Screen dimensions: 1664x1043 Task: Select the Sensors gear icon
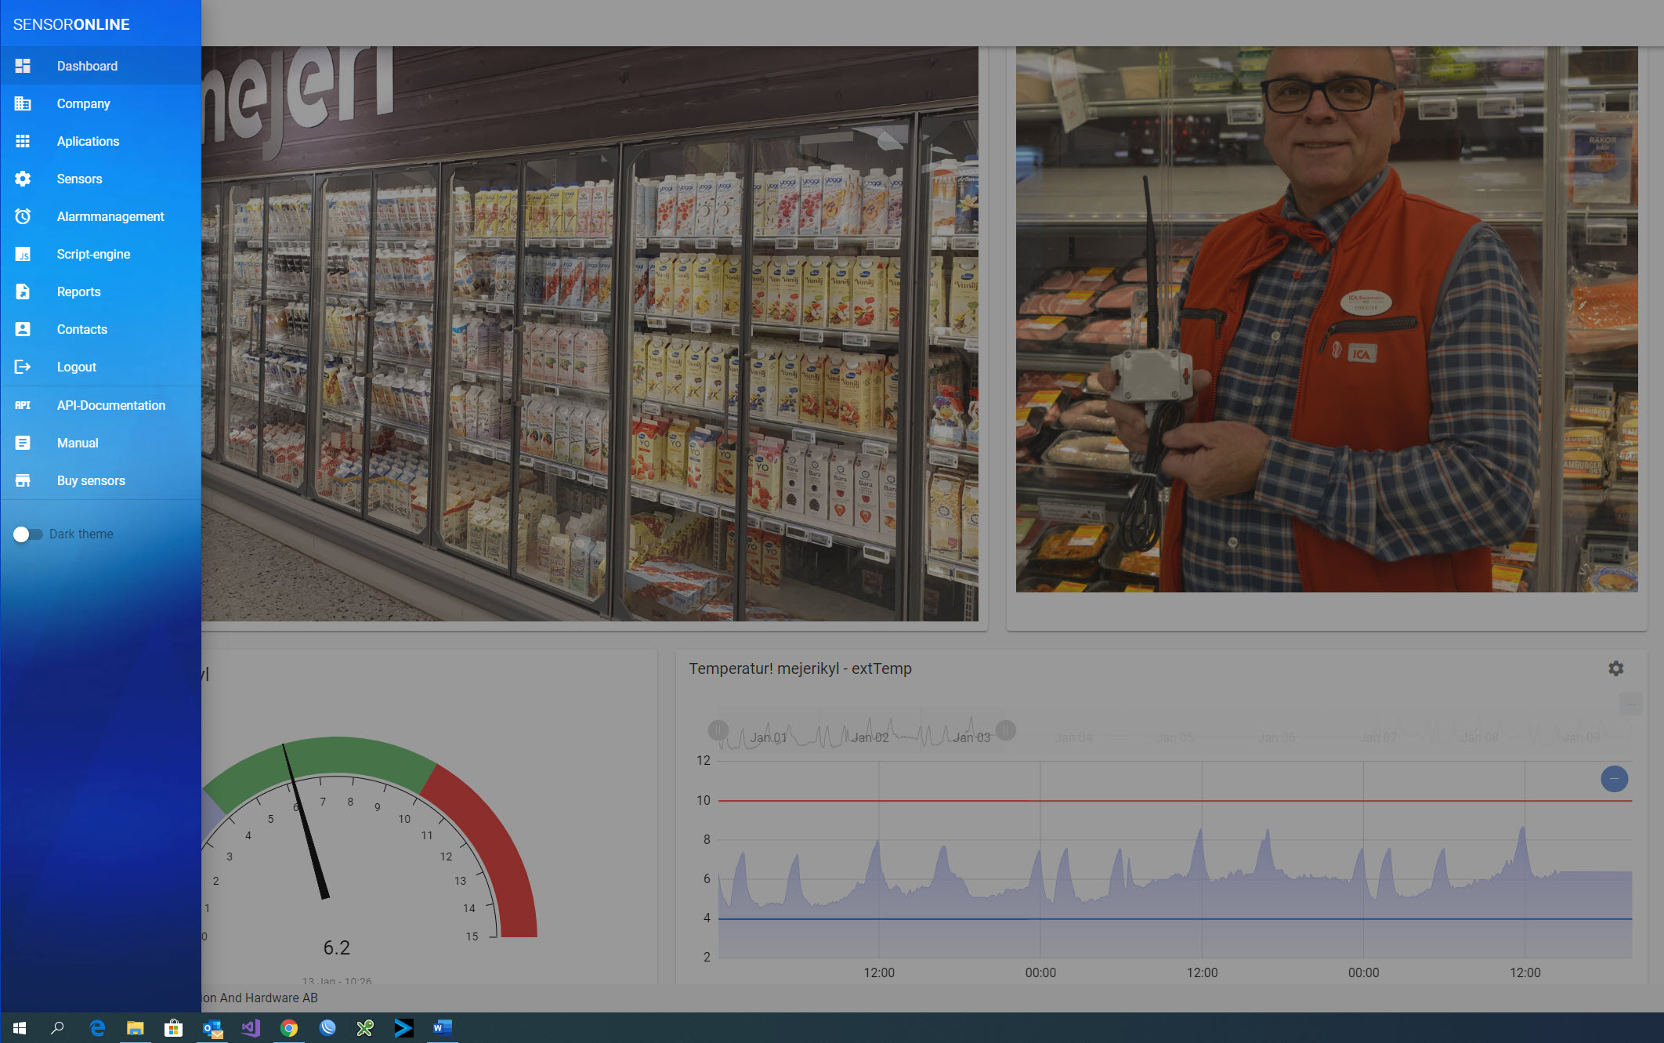pos(23,179)
